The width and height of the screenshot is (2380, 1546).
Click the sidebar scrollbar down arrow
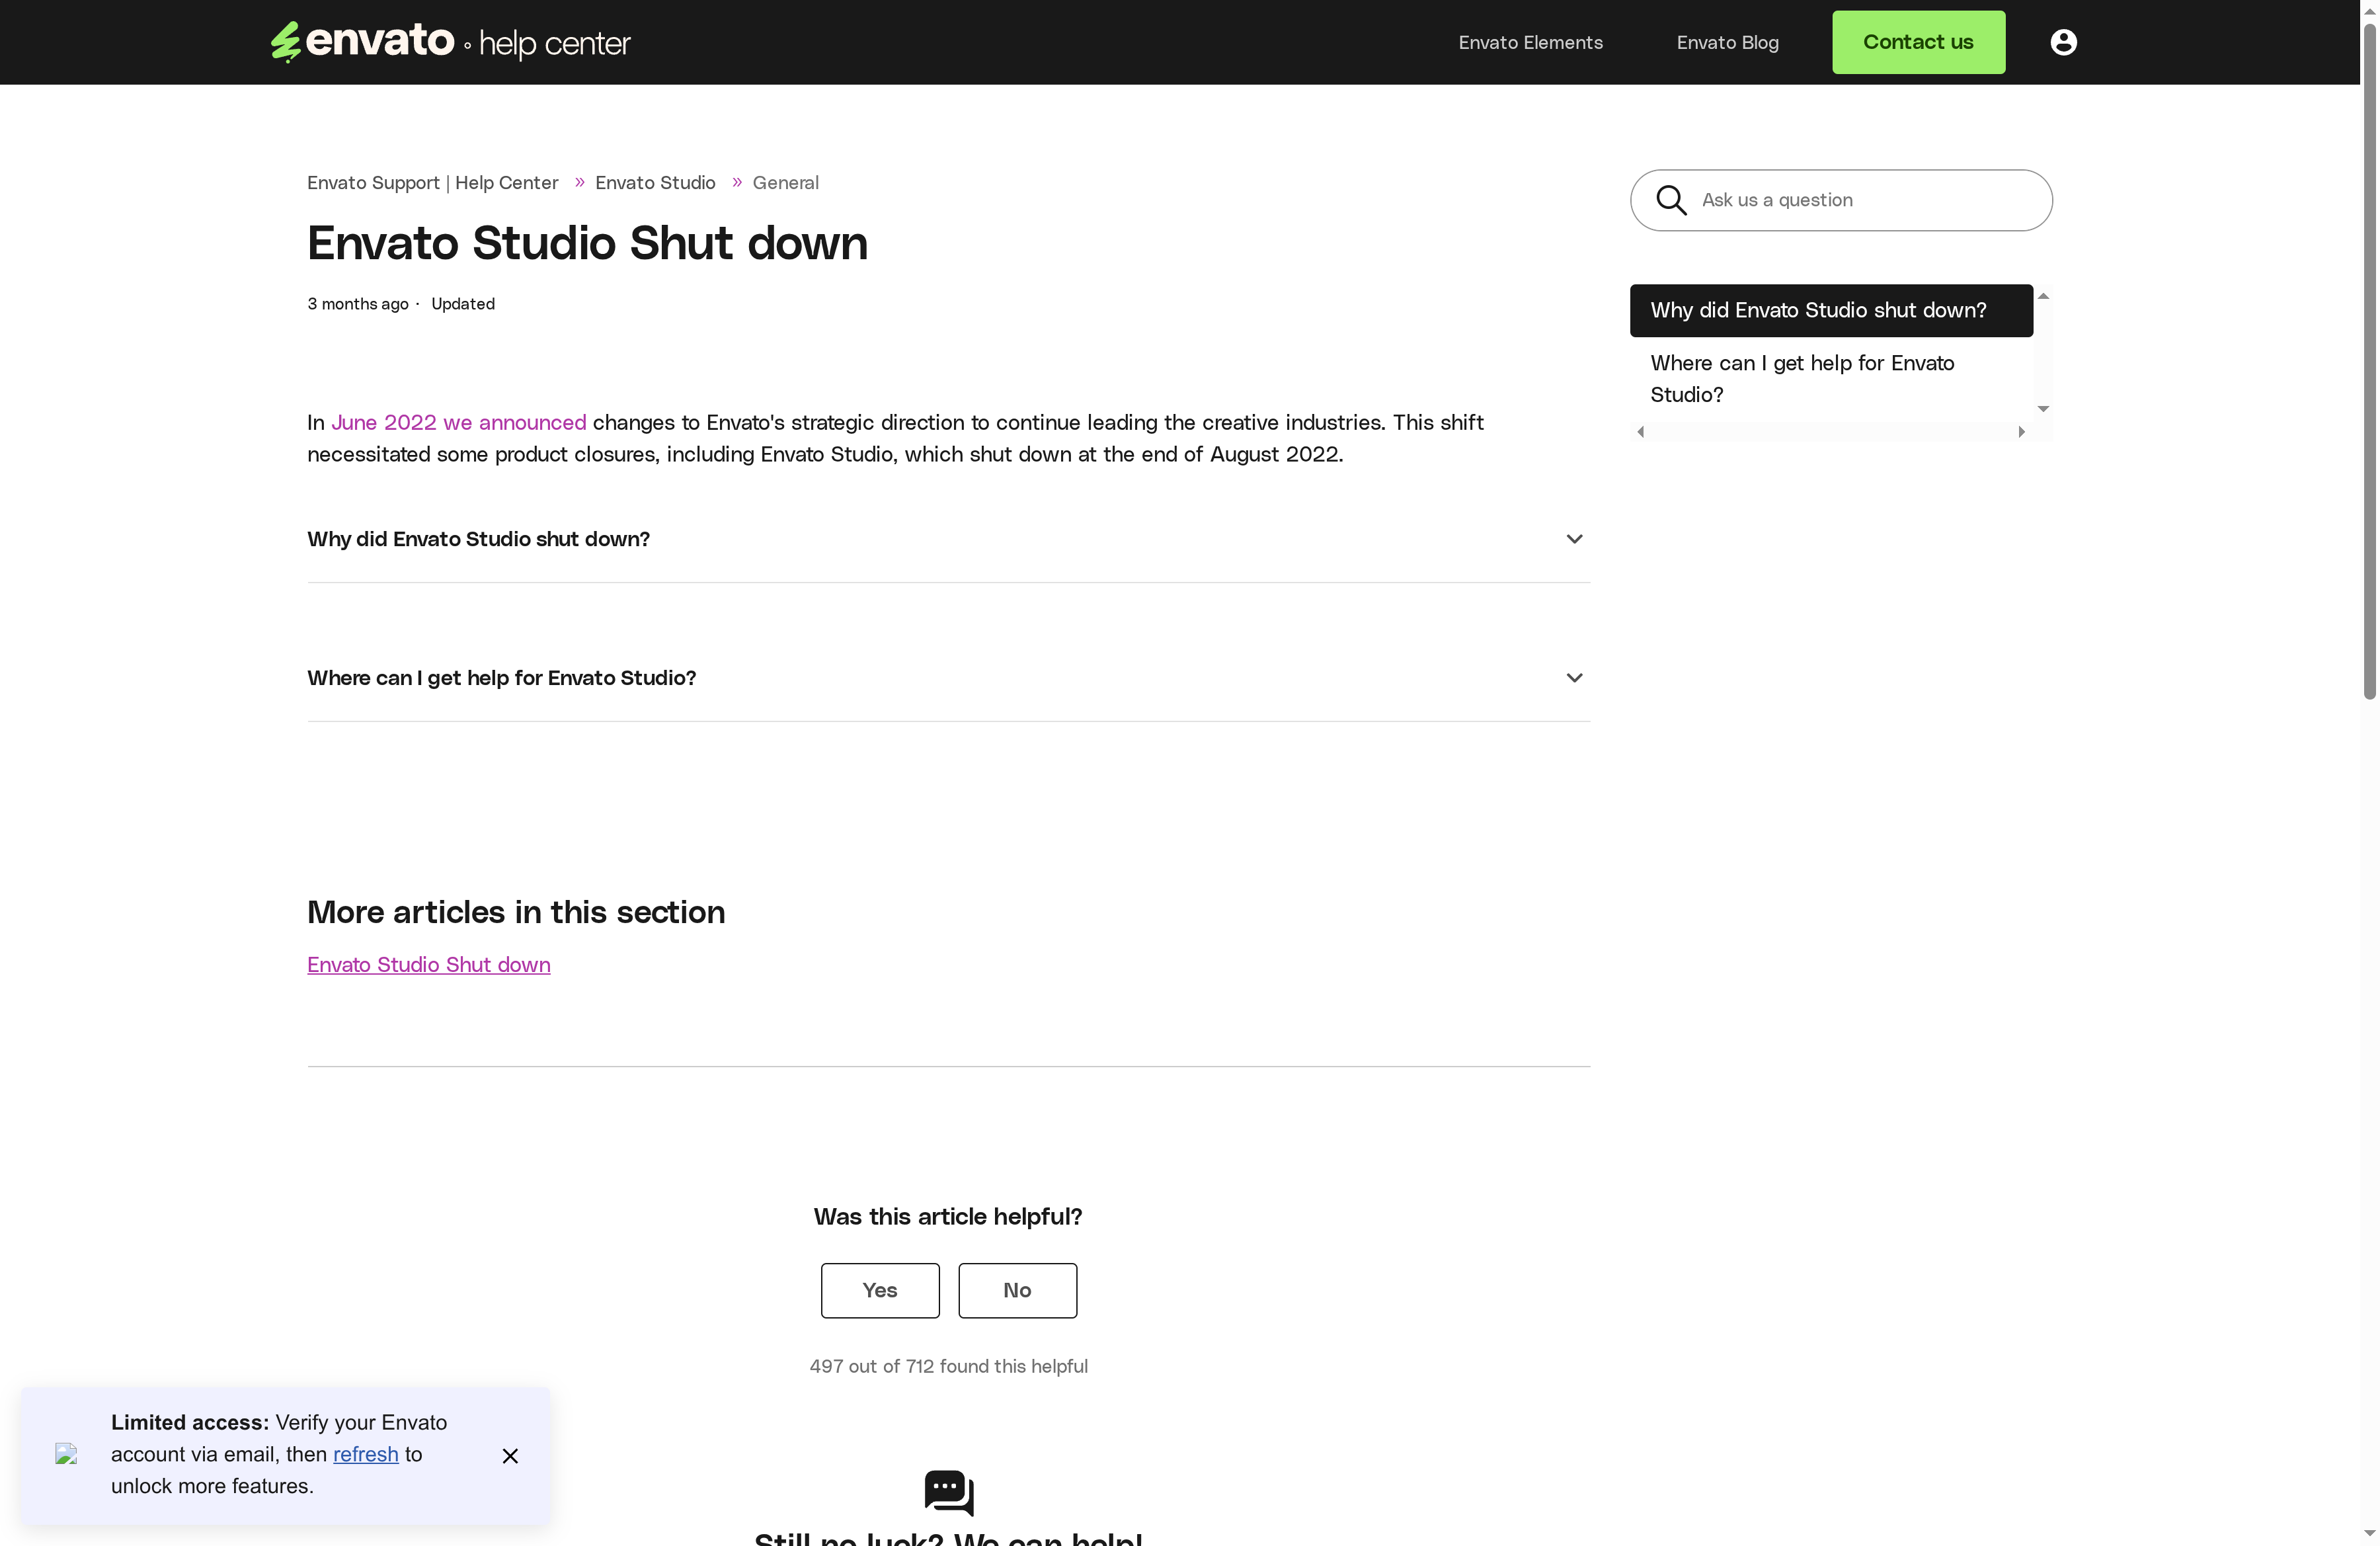tap(2043, 408)
